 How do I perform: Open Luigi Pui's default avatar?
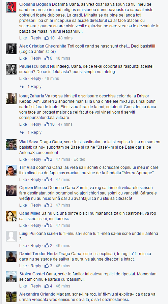[11, 236]
